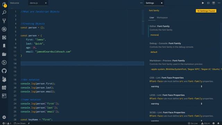Open the GitHub sidebar icon
Image resolution: width=222 pixels, height=125 pixels.
pos(4,71)
